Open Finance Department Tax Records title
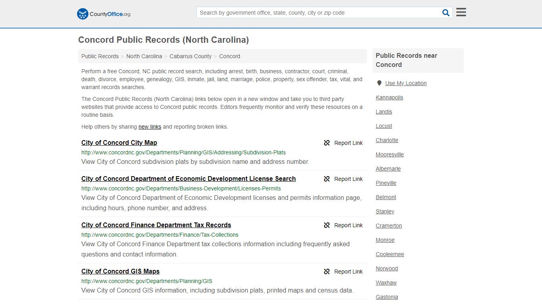Image resolution: width=542 pixels, height=304 pixels. click(156, 225)
